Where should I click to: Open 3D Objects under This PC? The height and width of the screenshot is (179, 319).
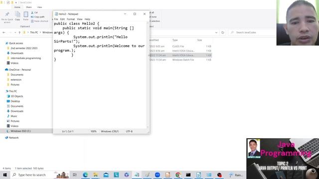click(x=16, y=96)
